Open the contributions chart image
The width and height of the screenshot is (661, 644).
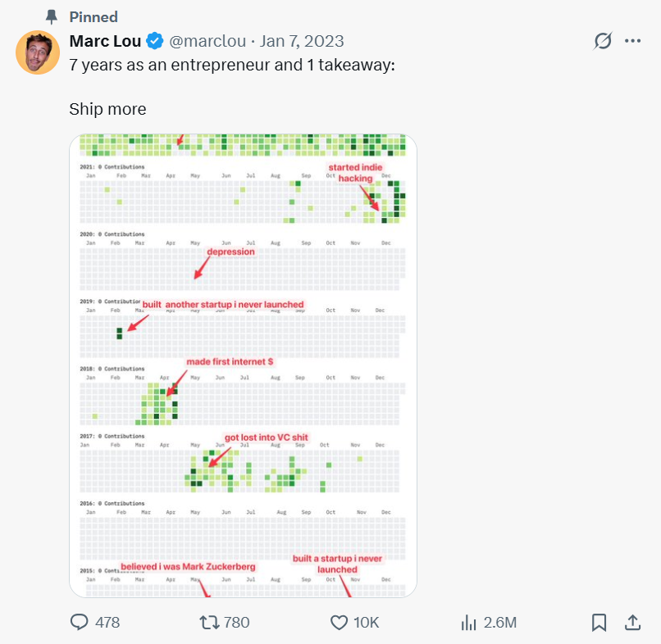(243, 365)
